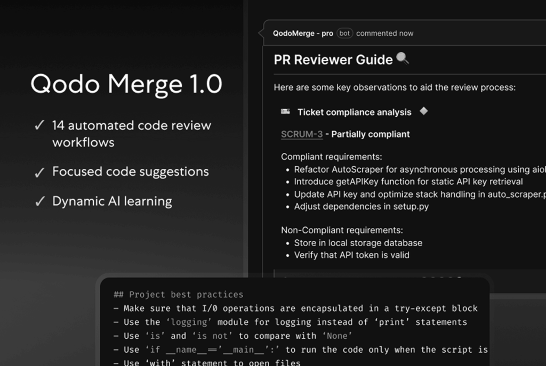Click the diamond icon after Ticket compliance analysis
This screenshot has height=366, width=546.
coord(423,112)
